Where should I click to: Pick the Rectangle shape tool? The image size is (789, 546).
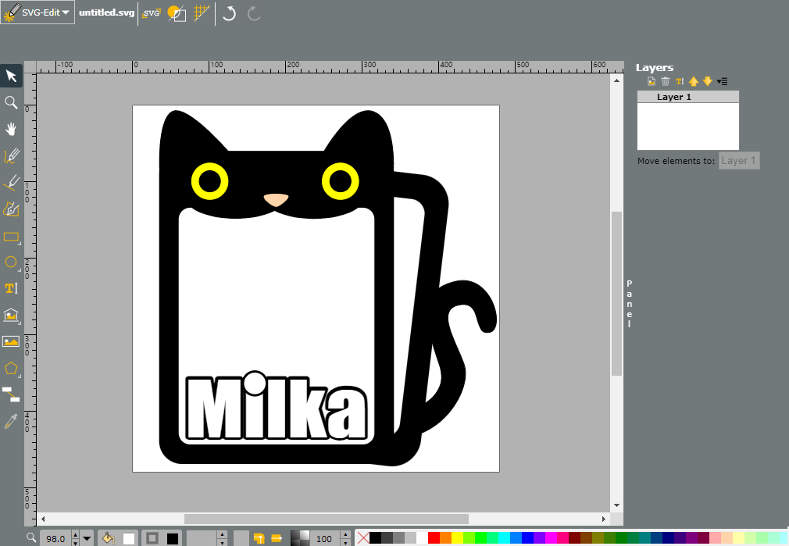pyautogui.click(x=11, y=237)
